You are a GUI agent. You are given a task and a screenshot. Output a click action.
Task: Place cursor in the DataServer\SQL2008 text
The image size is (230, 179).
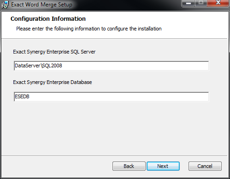click(38, 66)
